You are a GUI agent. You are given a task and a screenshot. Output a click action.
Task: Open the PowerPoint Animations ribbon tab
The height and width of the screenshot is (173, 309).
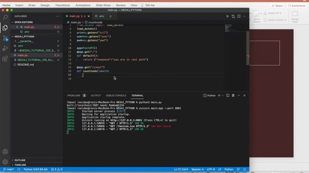tap(83, 5)
